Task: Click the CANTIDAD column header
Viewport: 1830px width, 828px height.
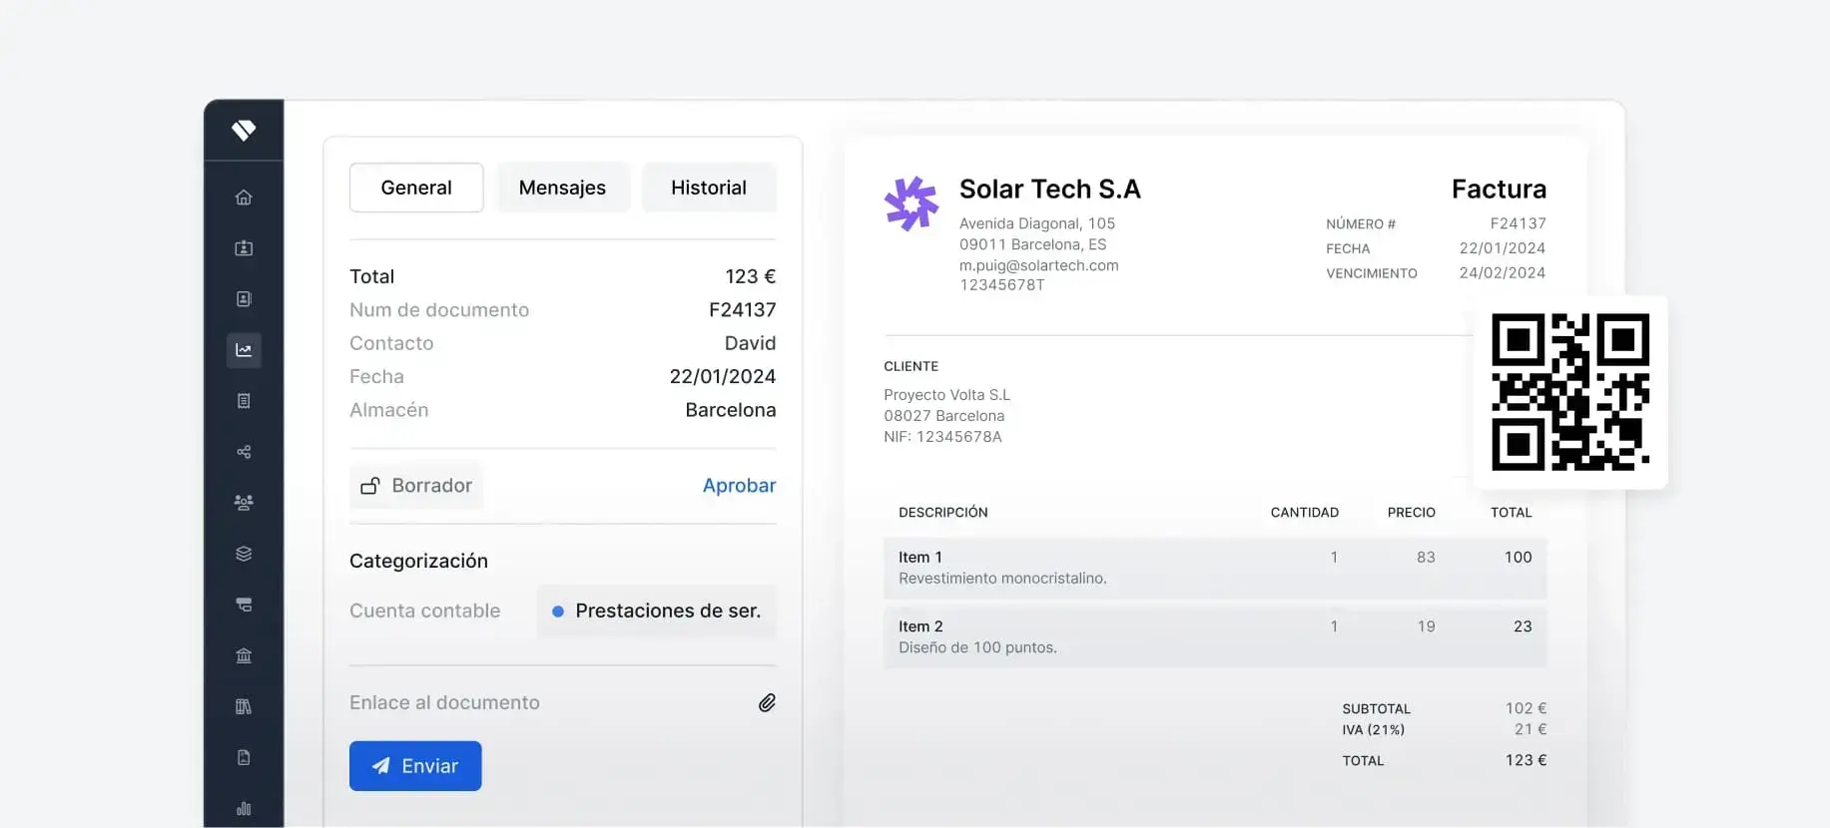Action: 1304,513
